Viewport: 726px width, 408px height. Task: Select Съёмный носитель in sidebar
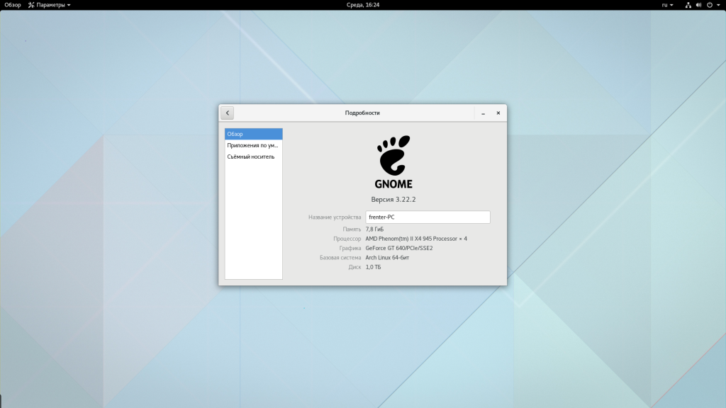[x=254, y=157]
